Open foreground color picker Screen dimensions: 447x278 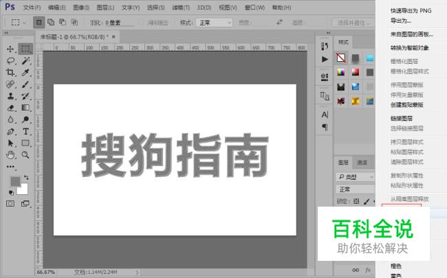tap(15, 181)
